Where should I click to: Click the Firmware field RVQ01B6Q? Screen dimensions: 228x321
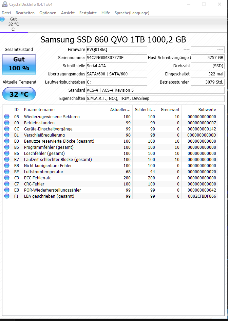point(117,50)
